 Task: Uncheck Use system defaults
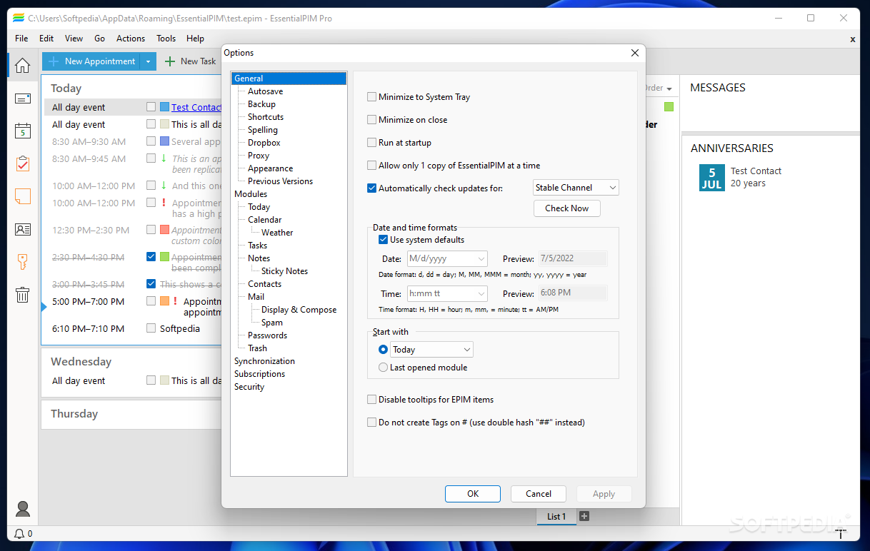(384, 240)
